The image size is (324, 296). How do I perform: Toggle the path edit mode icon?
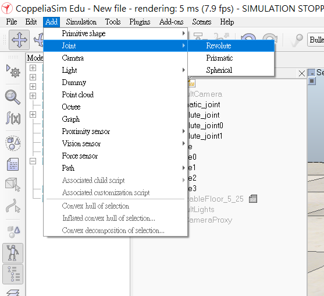(13, 206)
